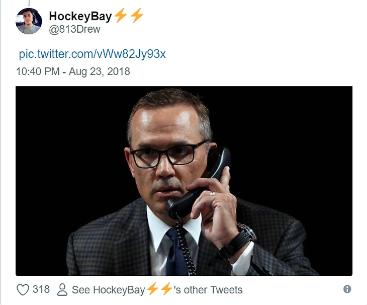This screenshot has height=305, width=367.
Task: Click the Aug 23, 2018 date text
Action: pyautogui.click(x=99, y=71)
